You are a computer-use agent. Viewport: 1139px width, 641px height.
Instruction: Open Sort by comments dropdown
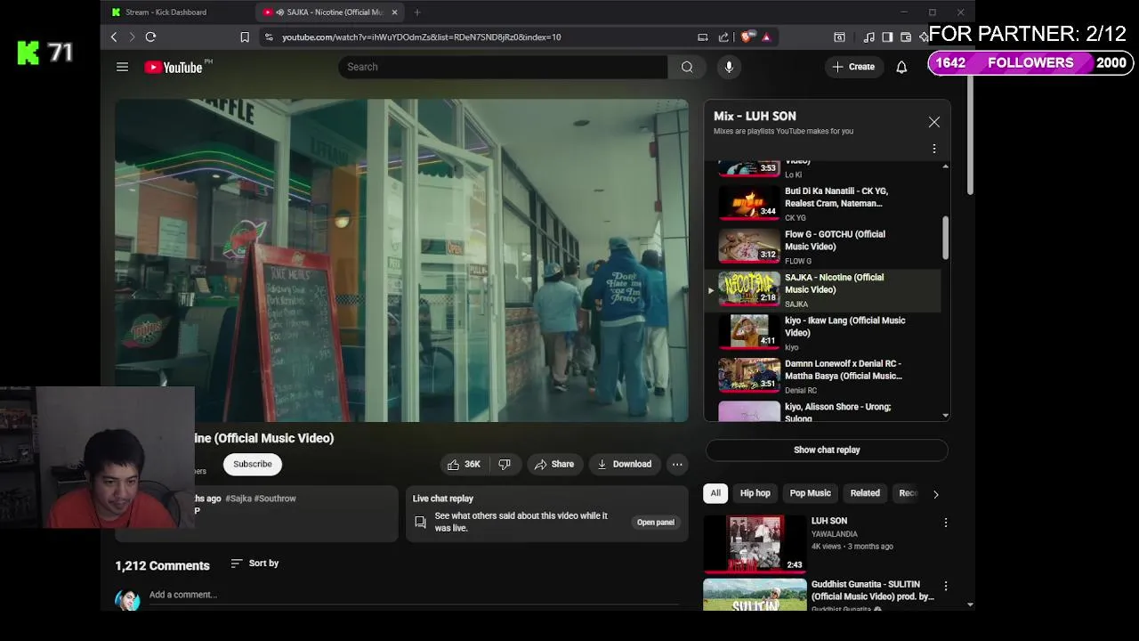[254, 564]
